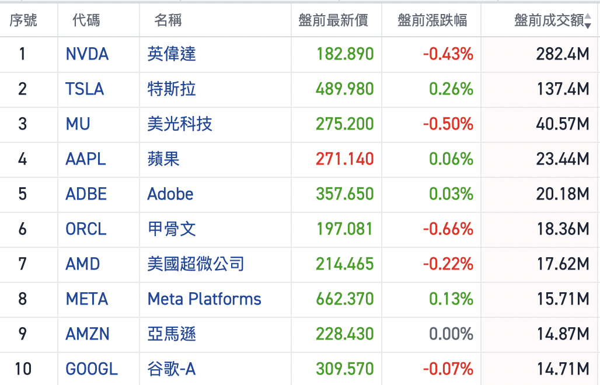Click the 美國超微公司 stock name
Viewport: 600px width, 385px height.
196,264
